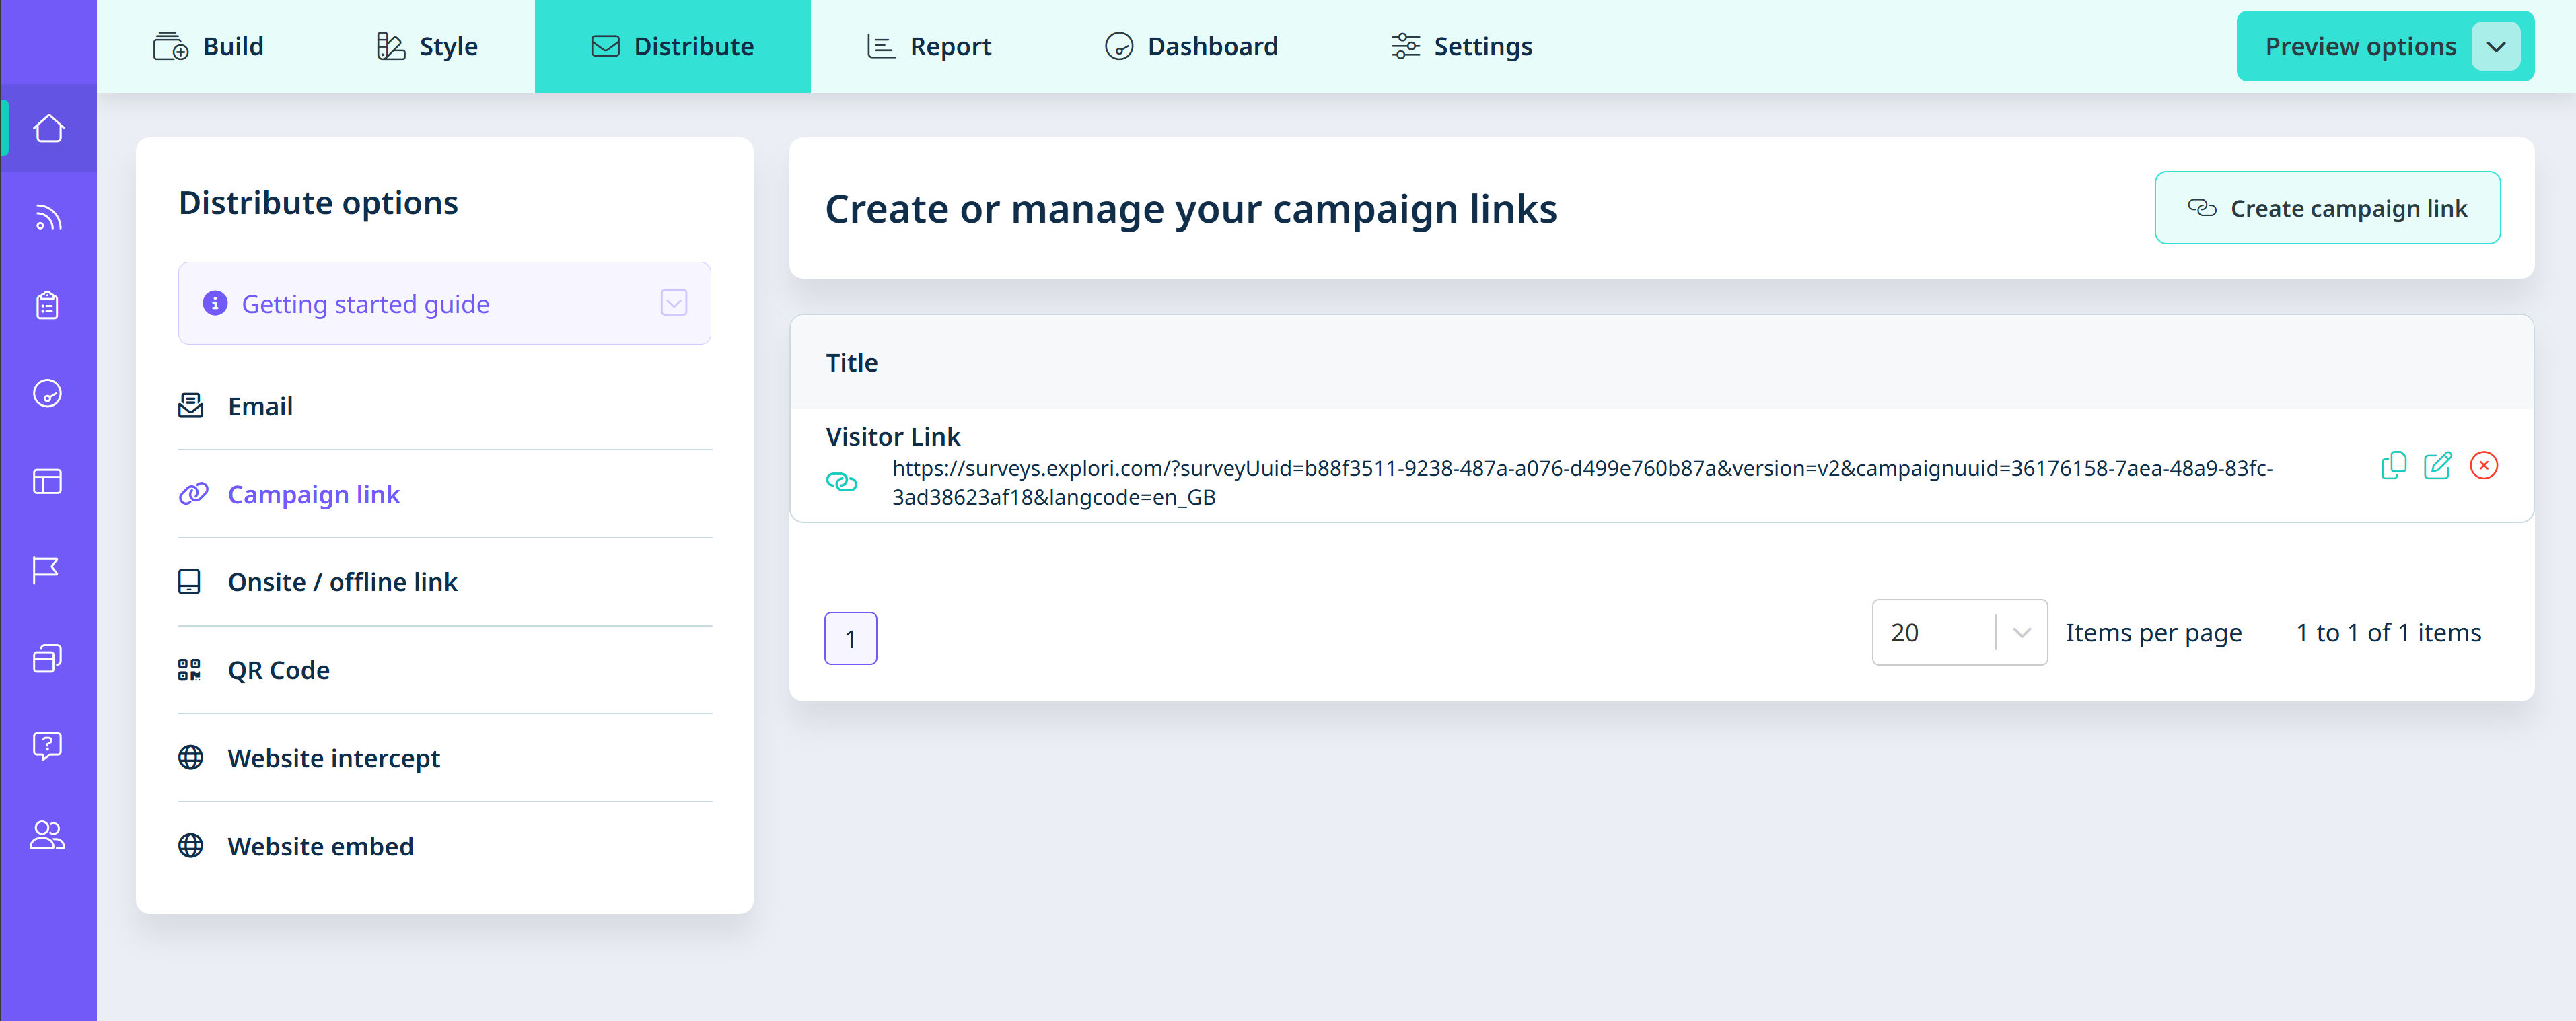The image size is (2576, 1021).
Task: Select QR Code distribute option
Action: point(278,670)
